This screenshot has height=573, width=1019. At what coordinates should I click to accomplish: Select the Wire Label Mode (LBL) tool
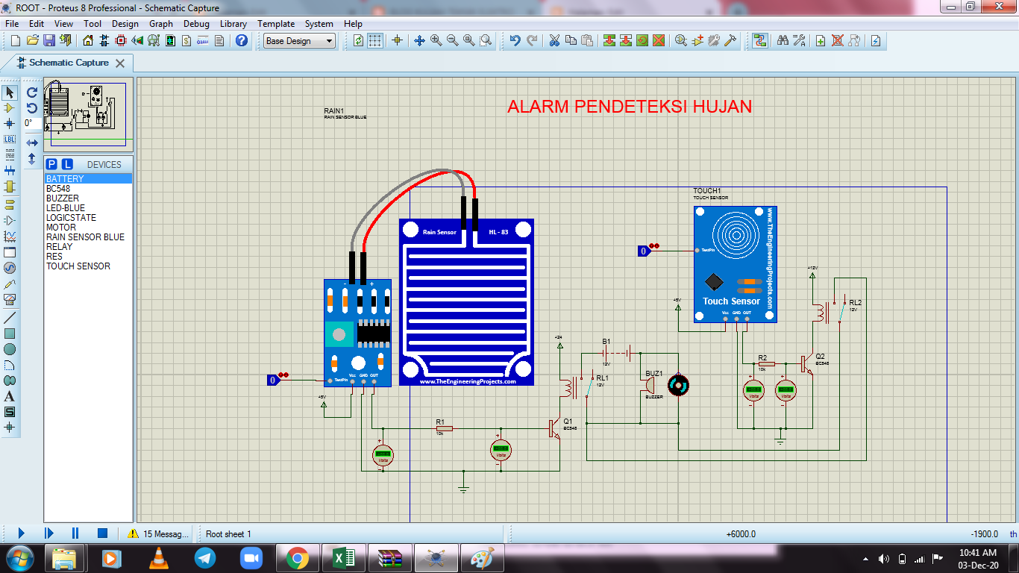[x=10, y=139]
